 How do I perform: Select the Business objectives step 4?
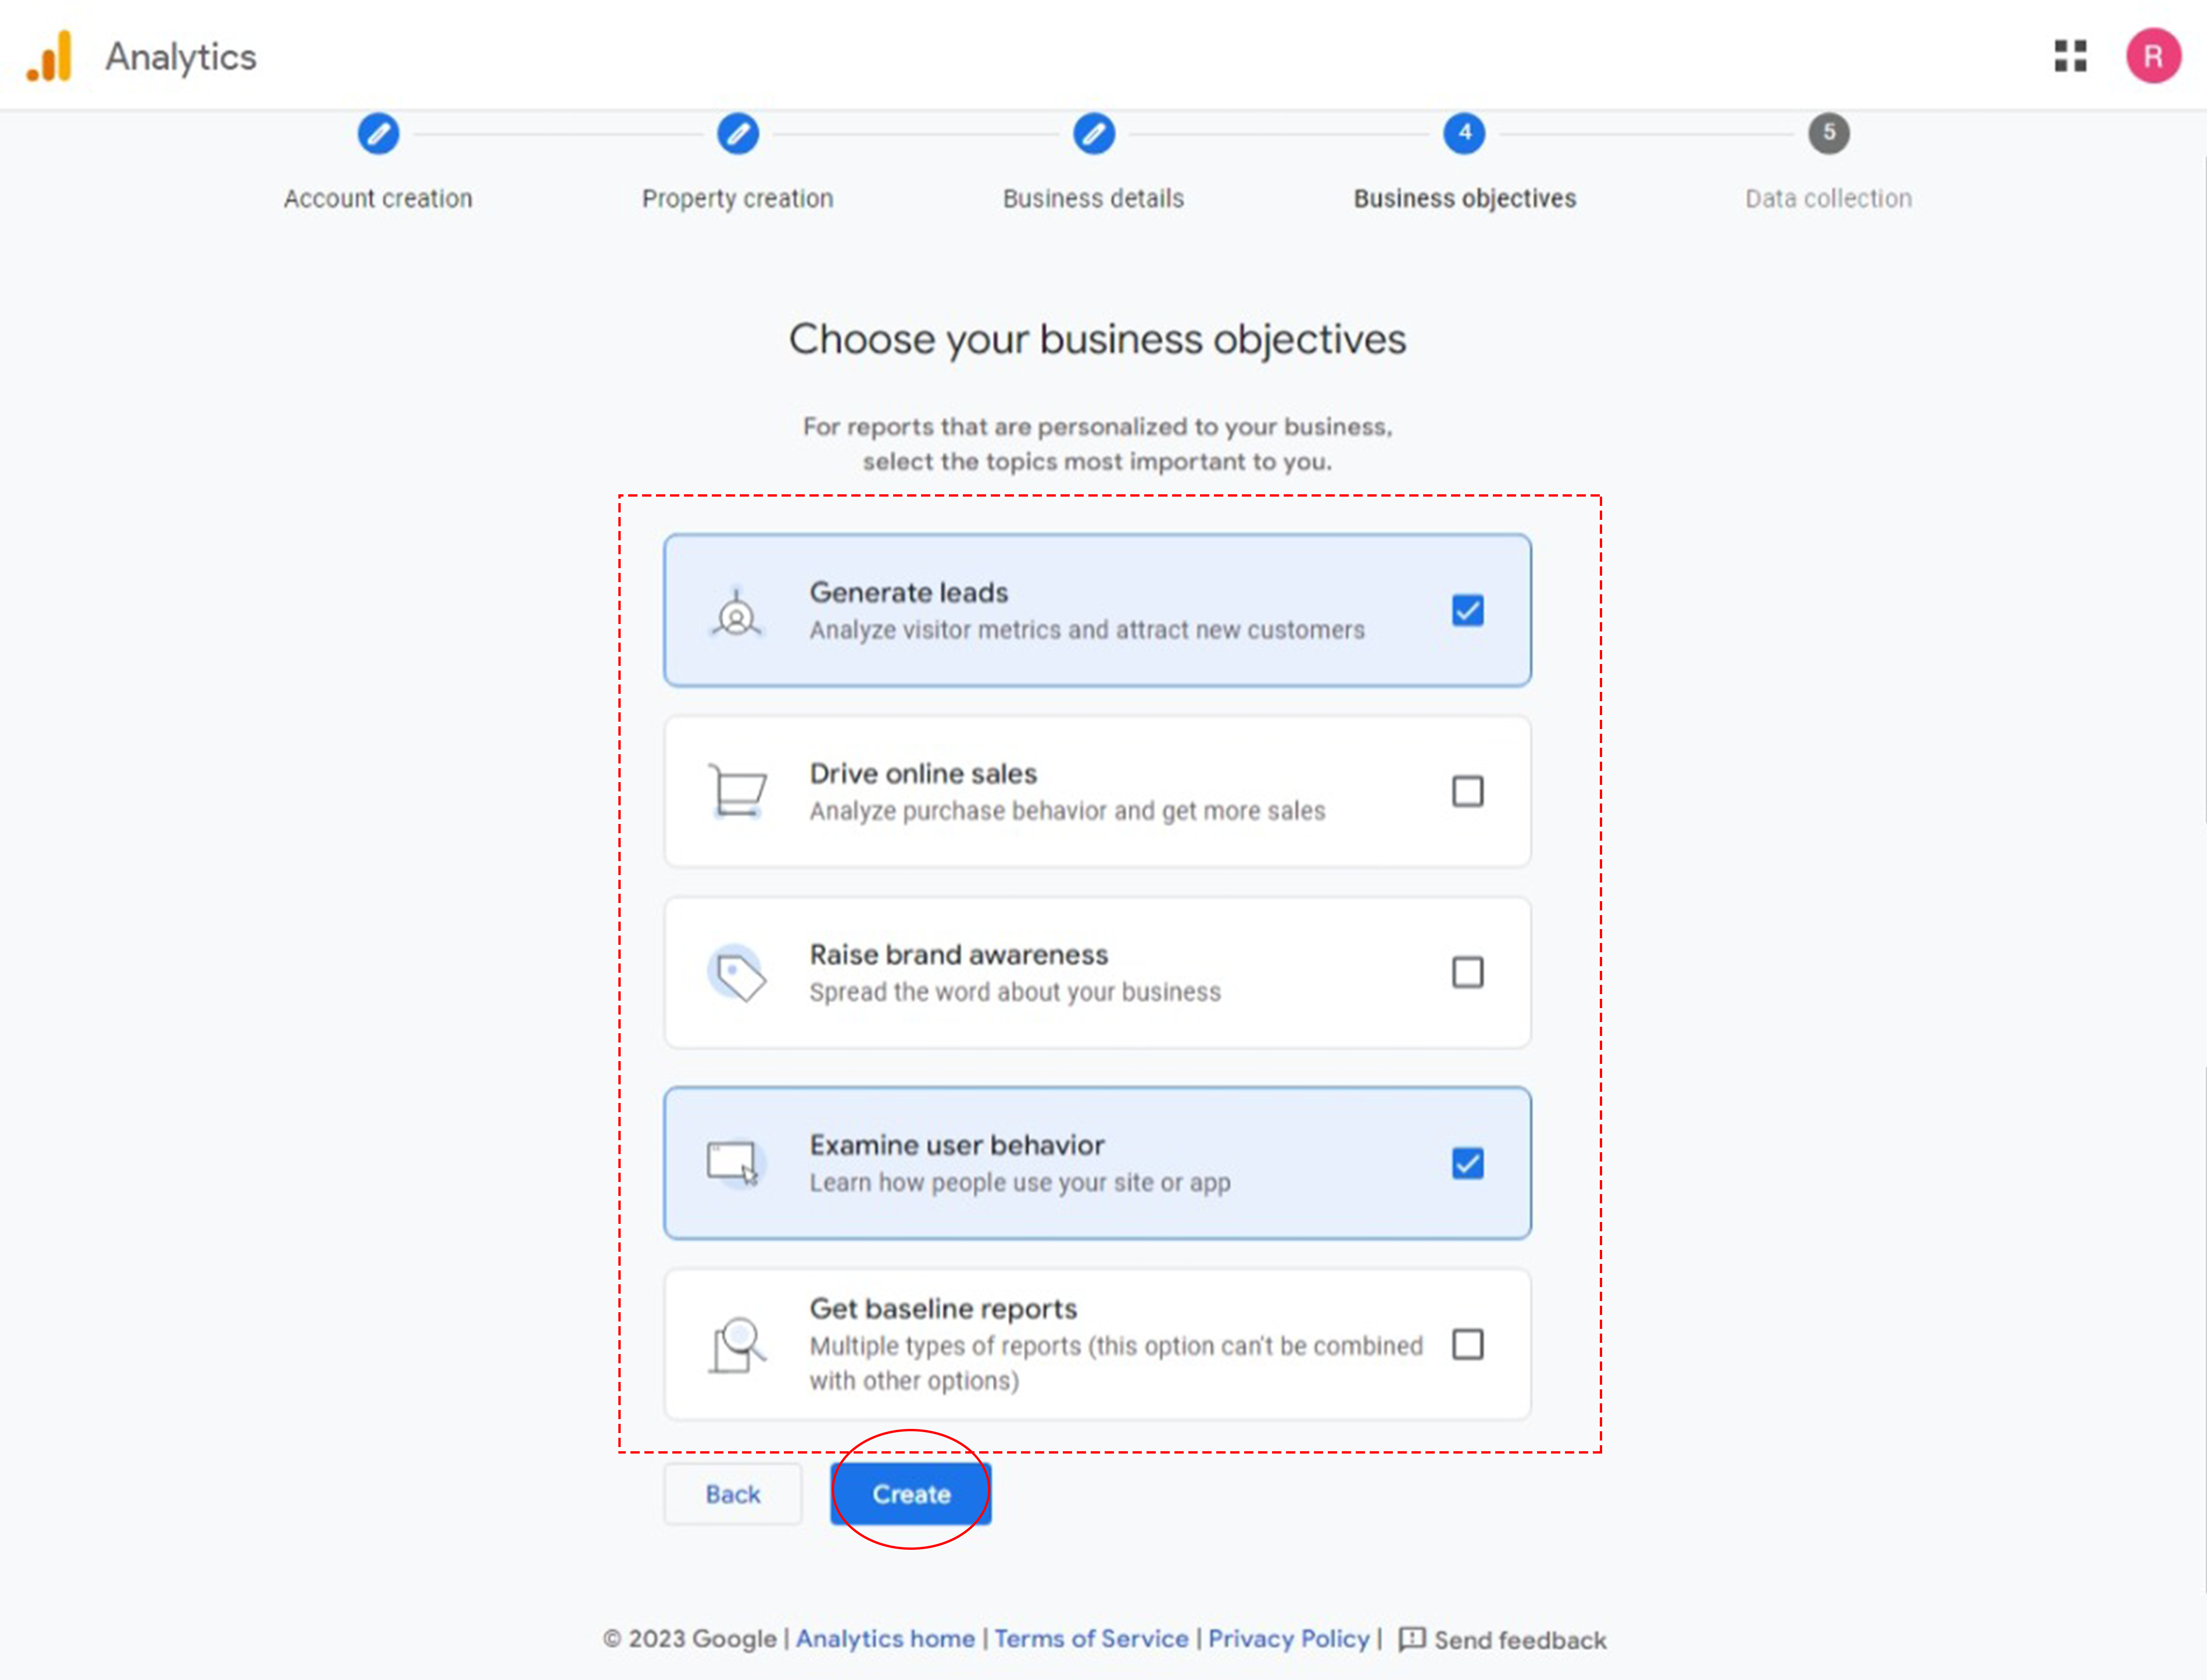coord(1464,133)
